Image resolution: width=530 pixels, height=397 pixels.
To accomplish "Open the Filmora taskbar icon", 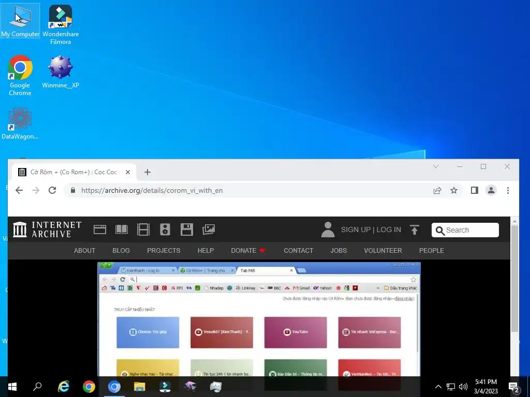I will (165, 387).
